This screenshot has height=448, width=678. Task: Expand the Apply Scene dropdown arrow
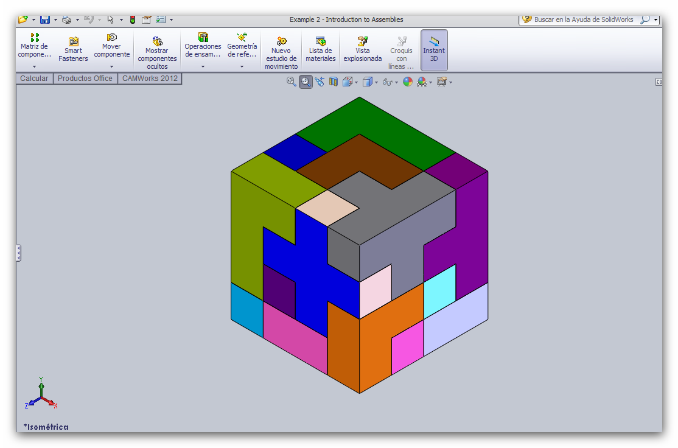(x=431, y=82)
